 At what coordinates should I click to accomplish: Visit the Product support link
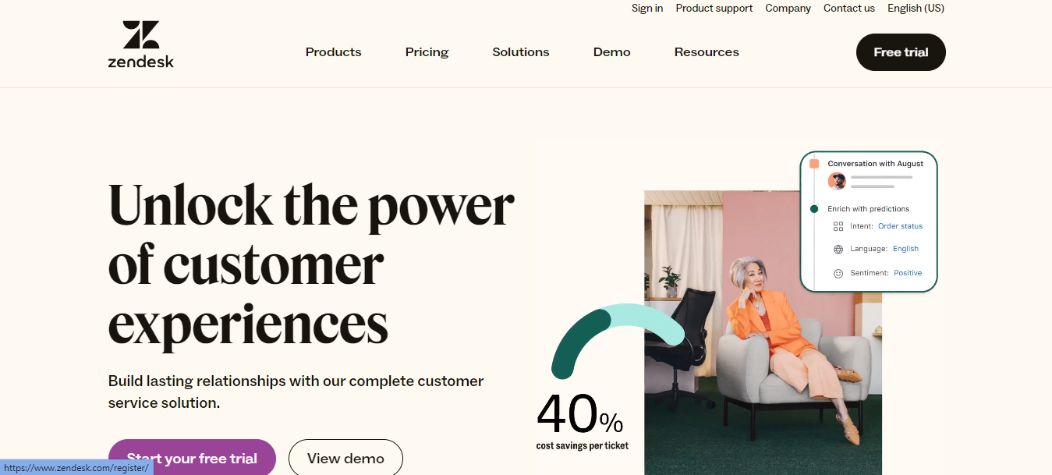pyautogui.click(x=714, y=9)
